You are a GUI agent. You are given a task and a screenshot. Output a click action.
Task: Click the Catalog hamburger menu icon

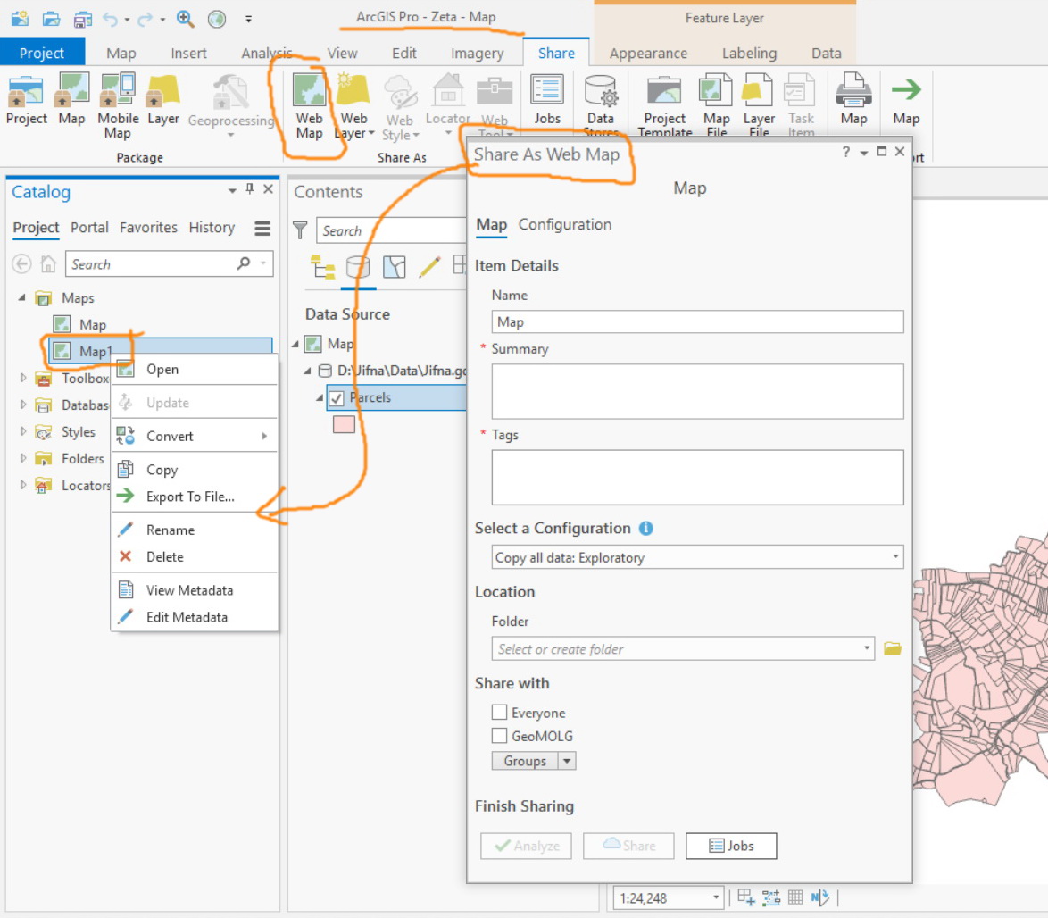point(262,229)
